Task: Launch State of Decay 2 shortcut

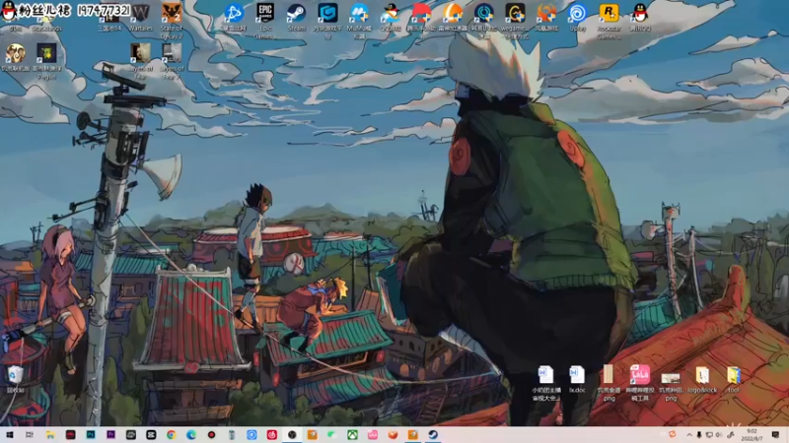Action: tap(171, 20)
